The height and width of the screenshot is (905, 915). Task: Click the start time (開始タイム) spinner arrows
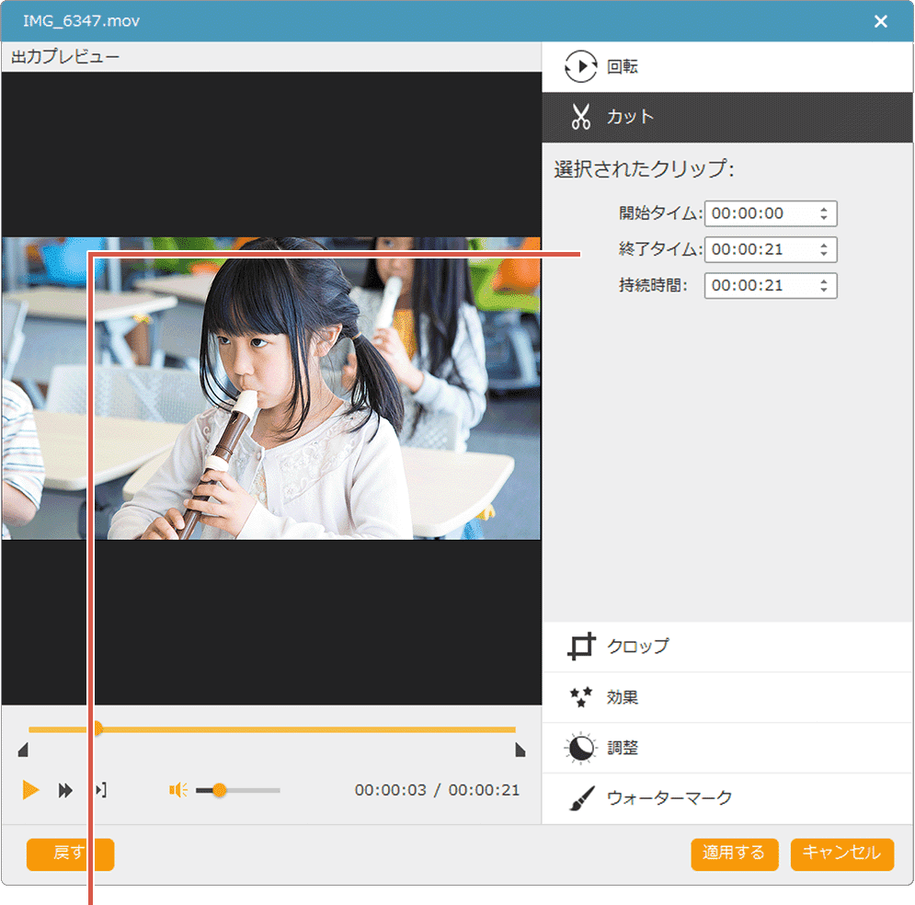click(x=823, y=214)
